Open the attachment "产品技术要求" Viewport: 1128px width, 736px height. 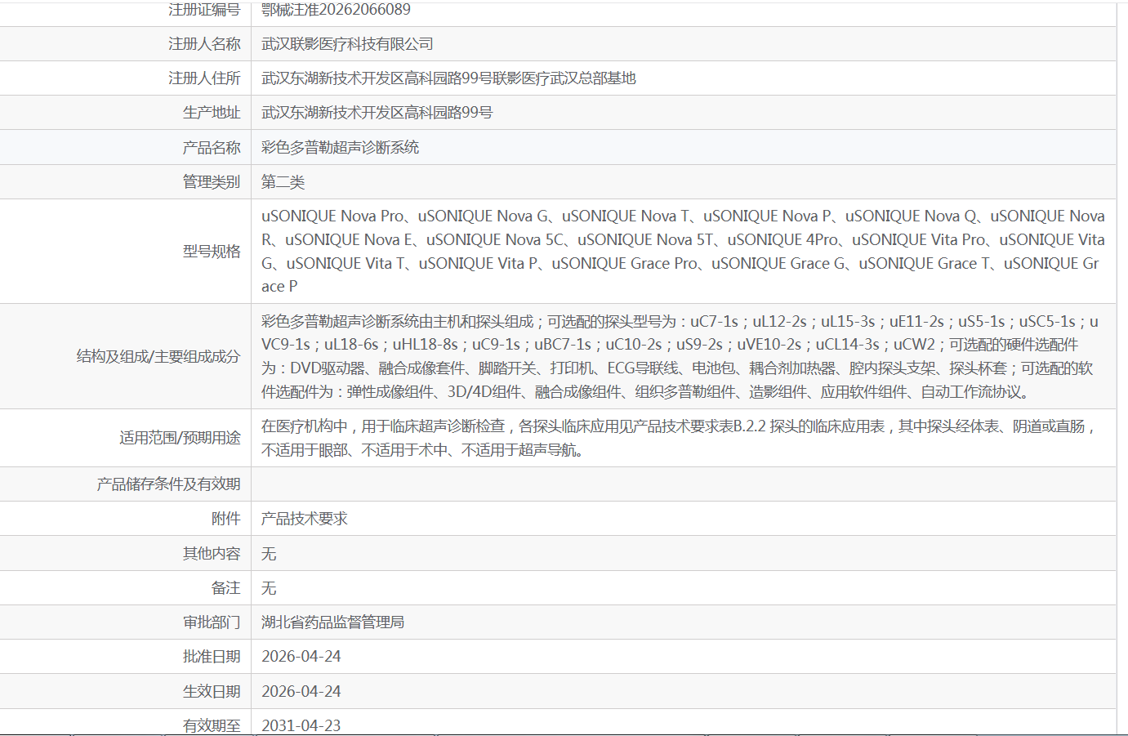[304, 519]
